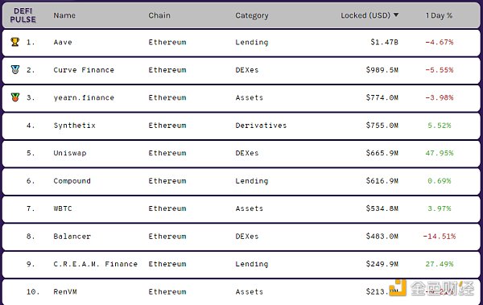The height and width of the screenshot is (305, 483).
Task: Click the WBTC project name
Action: point(63,208)
